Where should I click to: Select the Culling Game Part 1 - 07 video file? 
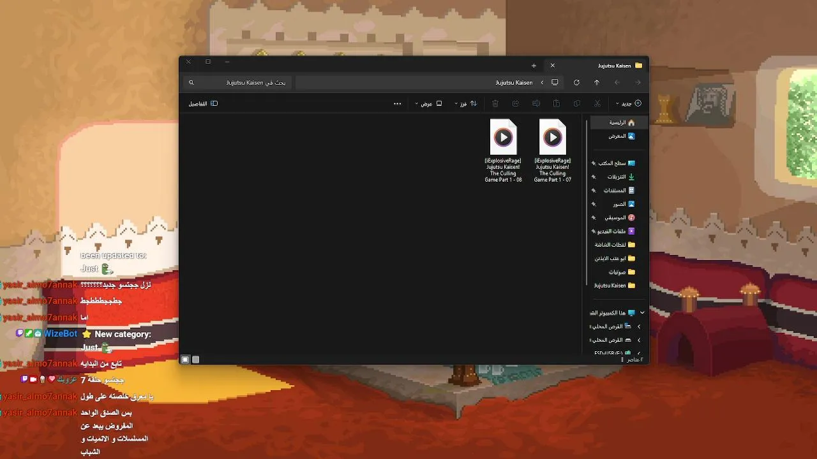(x=553, y=151)
